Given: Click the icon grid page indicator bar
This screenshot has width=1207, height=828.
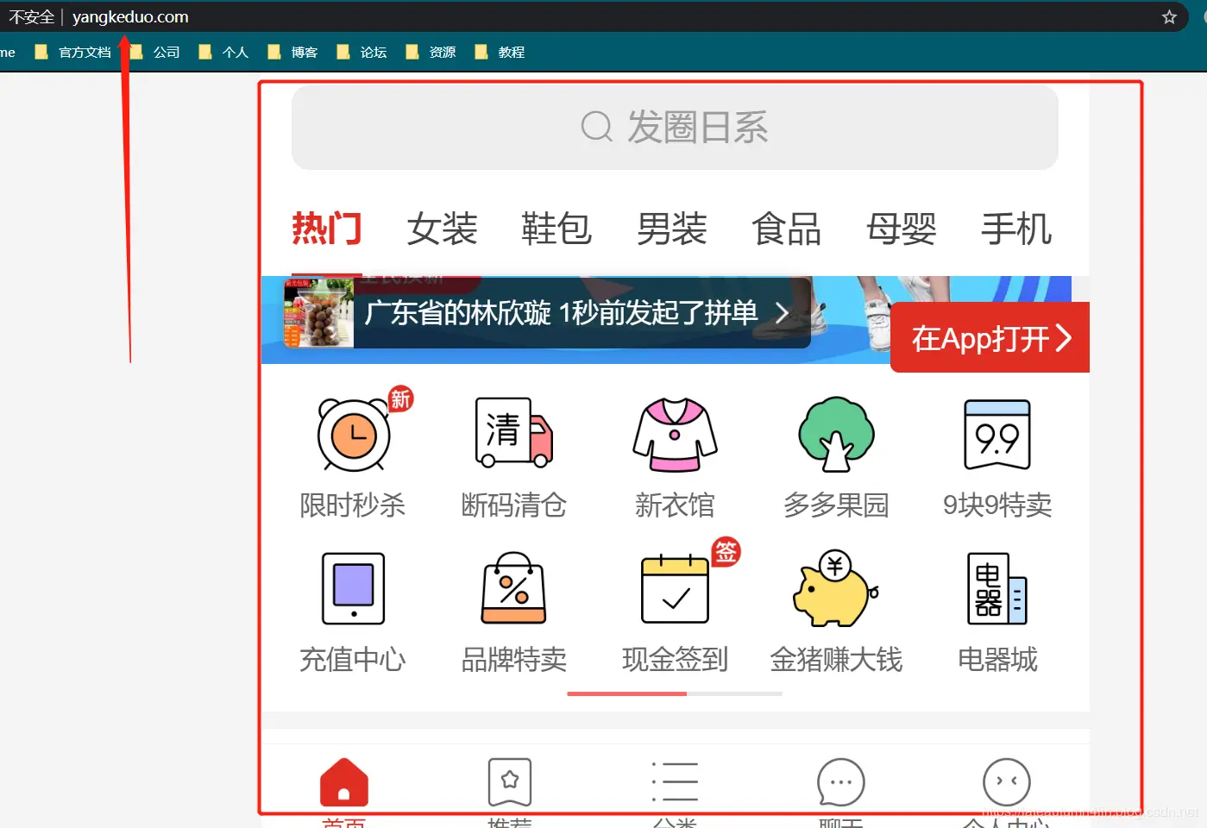Looking at the screenshot, I should point(675,693).
